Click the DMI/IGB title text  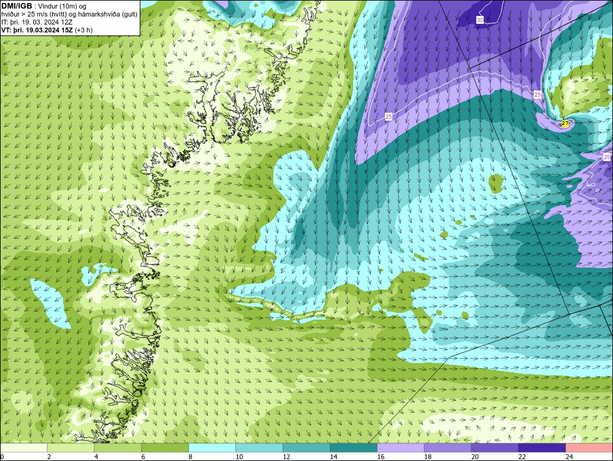coord(17,6)
